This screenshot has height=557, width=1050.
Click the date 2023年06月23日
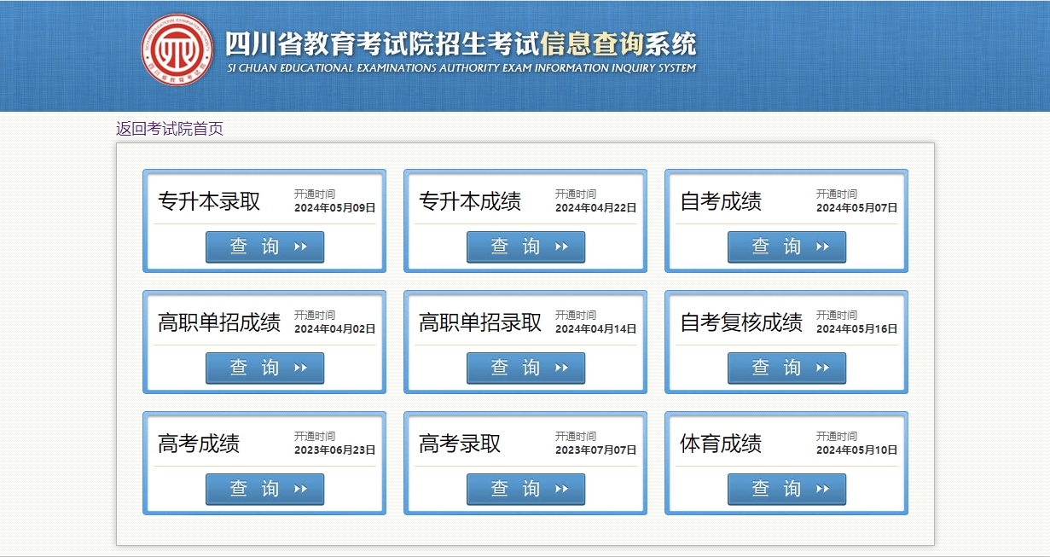335,450
